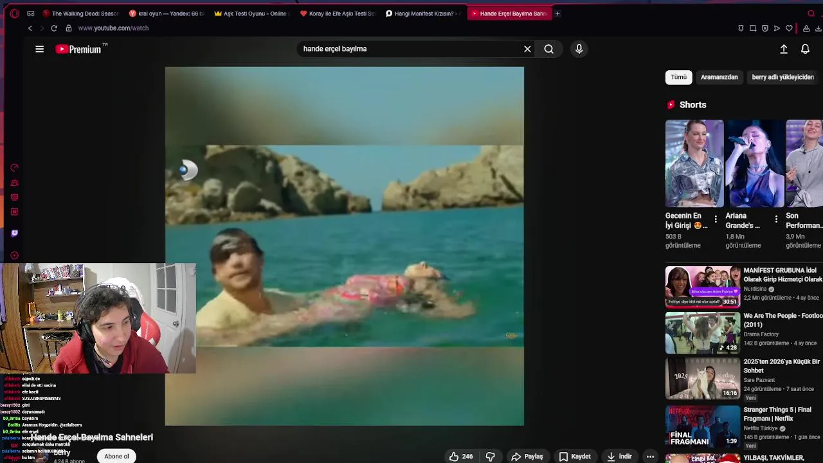
Task: Open Twitch panel in Opera sidebar
Action: [14, 233]
